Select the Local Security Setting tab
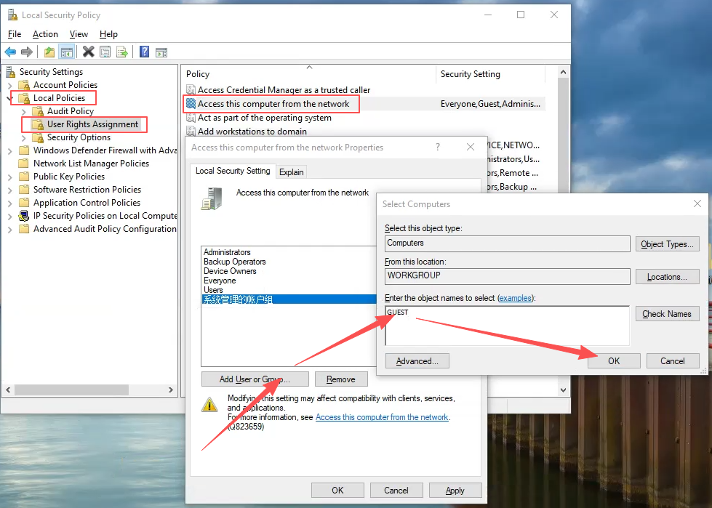Screen dimensions: 712x508 (233, 171)
